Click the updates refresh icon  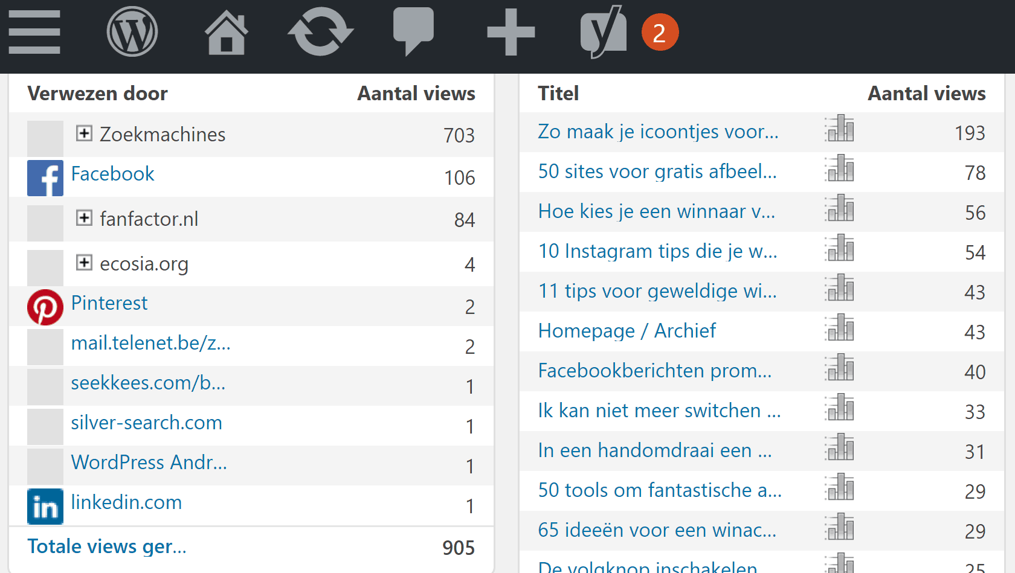pos(320,32)
